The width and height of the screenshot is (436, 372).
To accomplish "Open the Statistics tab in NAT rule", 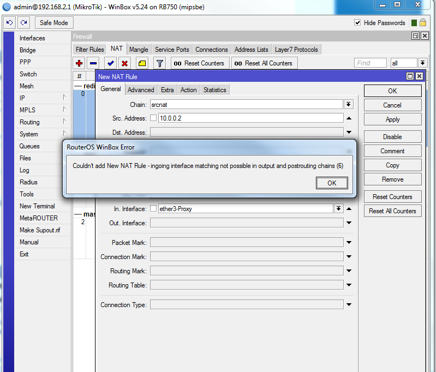I will coord(214,90).
